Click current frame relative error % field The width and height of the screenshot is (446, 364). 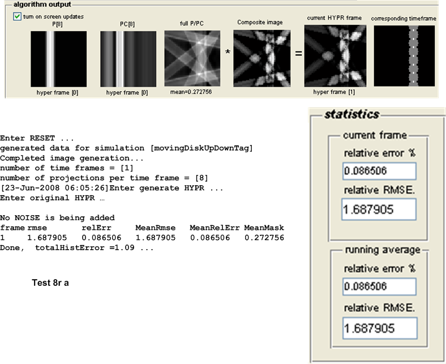coord(379,172)
